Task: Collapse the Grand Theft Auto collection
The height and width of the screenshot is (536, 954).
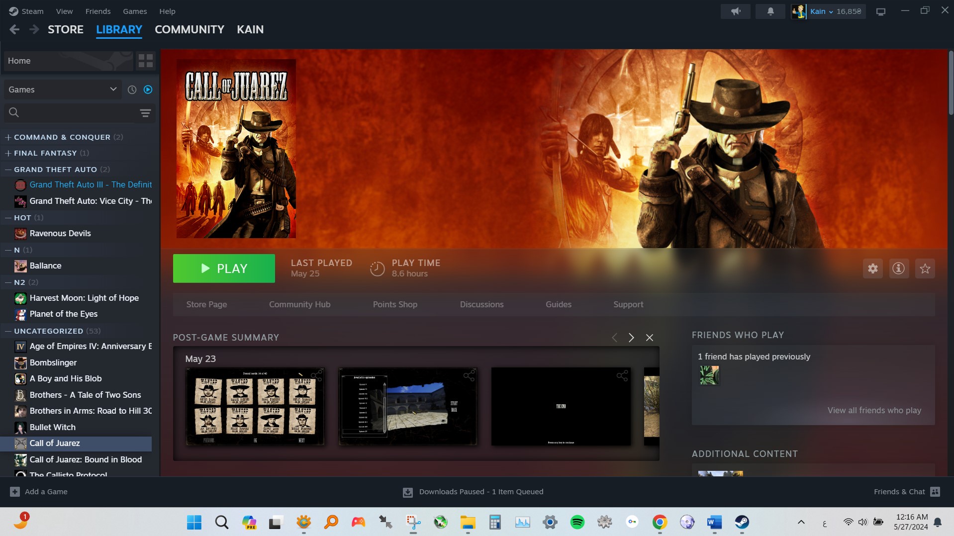Action: [8, 170]
